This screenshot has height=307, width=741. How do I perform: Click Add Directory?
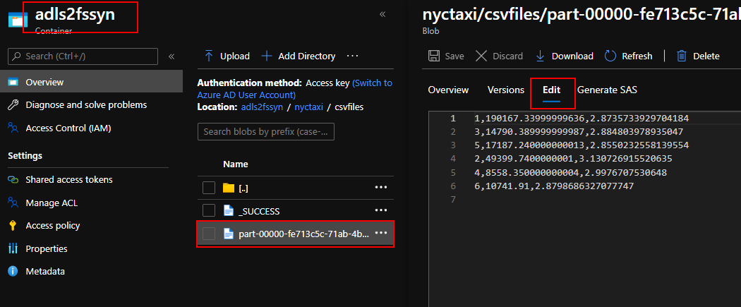[x=299, y=56]
